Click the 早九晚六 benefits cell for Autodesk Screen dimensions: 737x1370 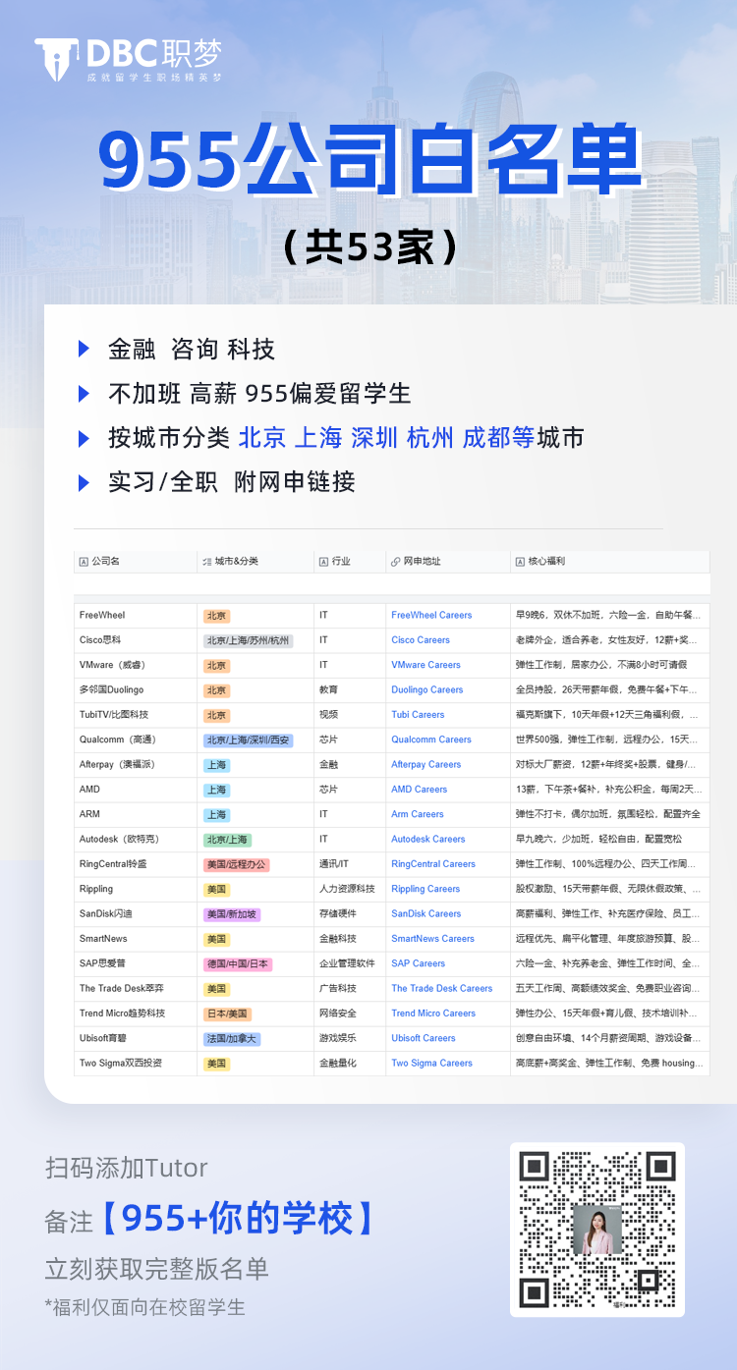[x=610, y=840]
